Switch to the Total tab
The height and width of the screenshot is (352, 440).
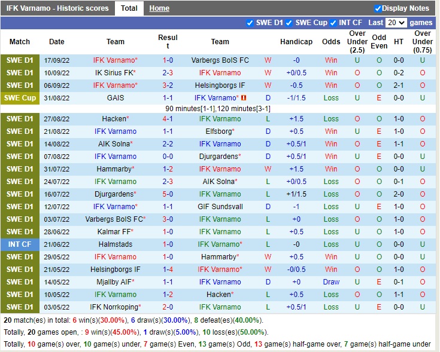(129, 8)
